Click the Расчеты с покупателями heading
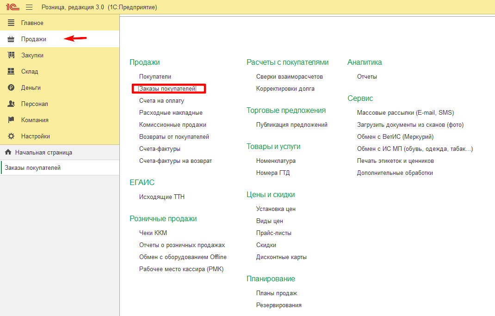Screen dimensions: 495x316 tap(288, 62)
